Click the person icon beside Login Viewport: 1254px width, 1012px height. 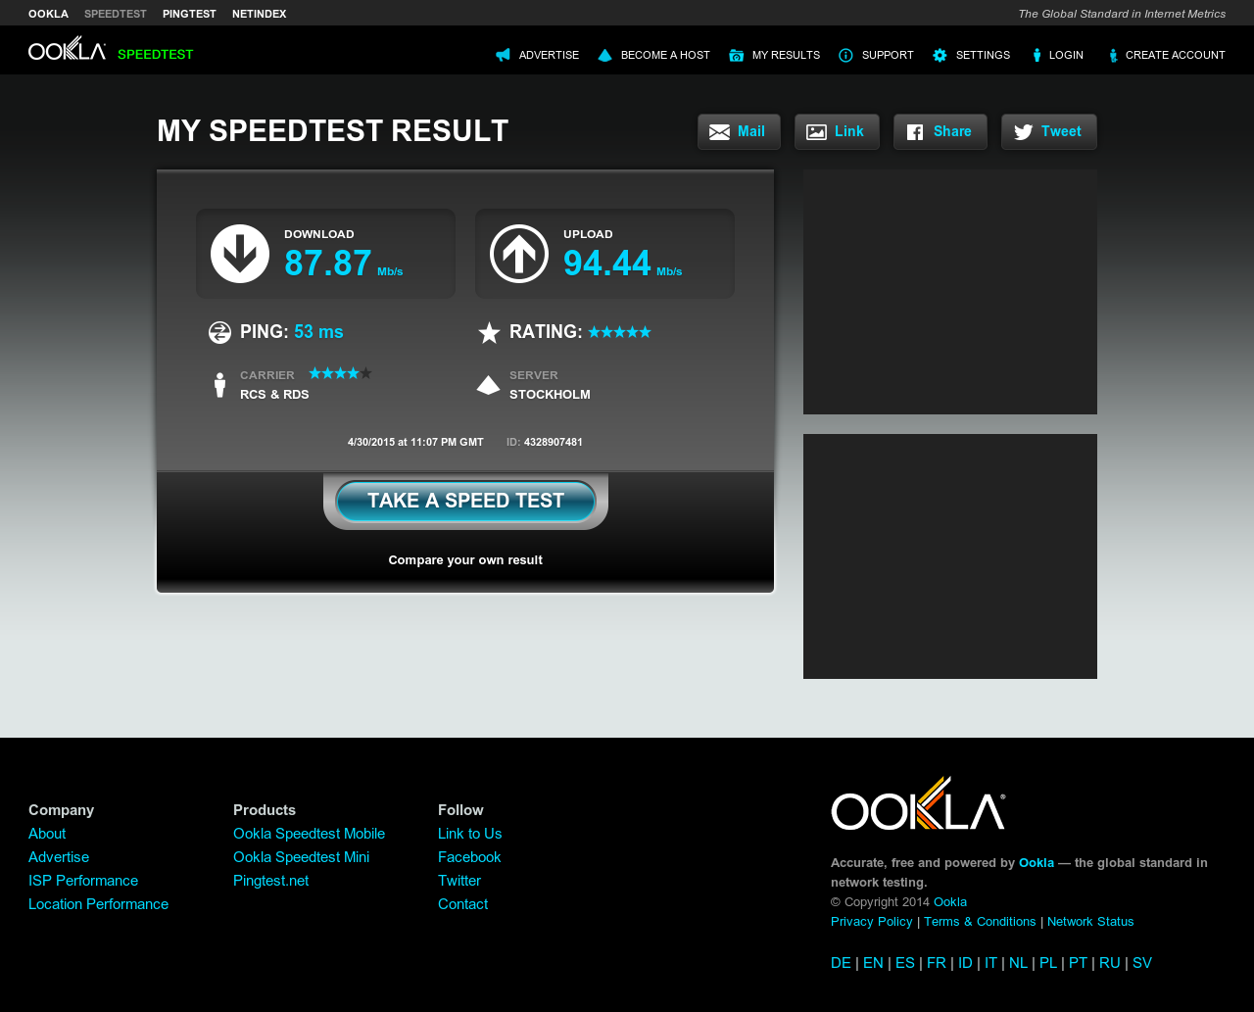pos(1037,55)
